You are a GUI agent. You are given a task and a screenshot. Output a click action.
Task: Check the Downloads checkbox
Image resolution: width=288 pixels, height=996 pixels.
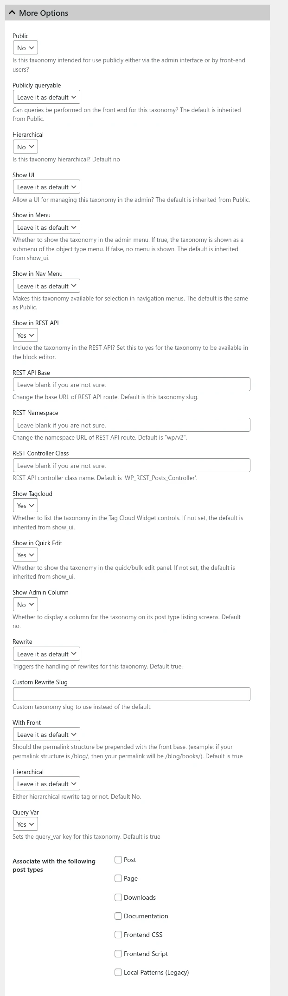coord(118,897)
